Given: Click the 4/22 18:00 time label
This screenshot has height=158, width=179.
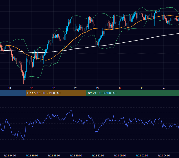Looking at the screenshot, I should coord(54,155).
